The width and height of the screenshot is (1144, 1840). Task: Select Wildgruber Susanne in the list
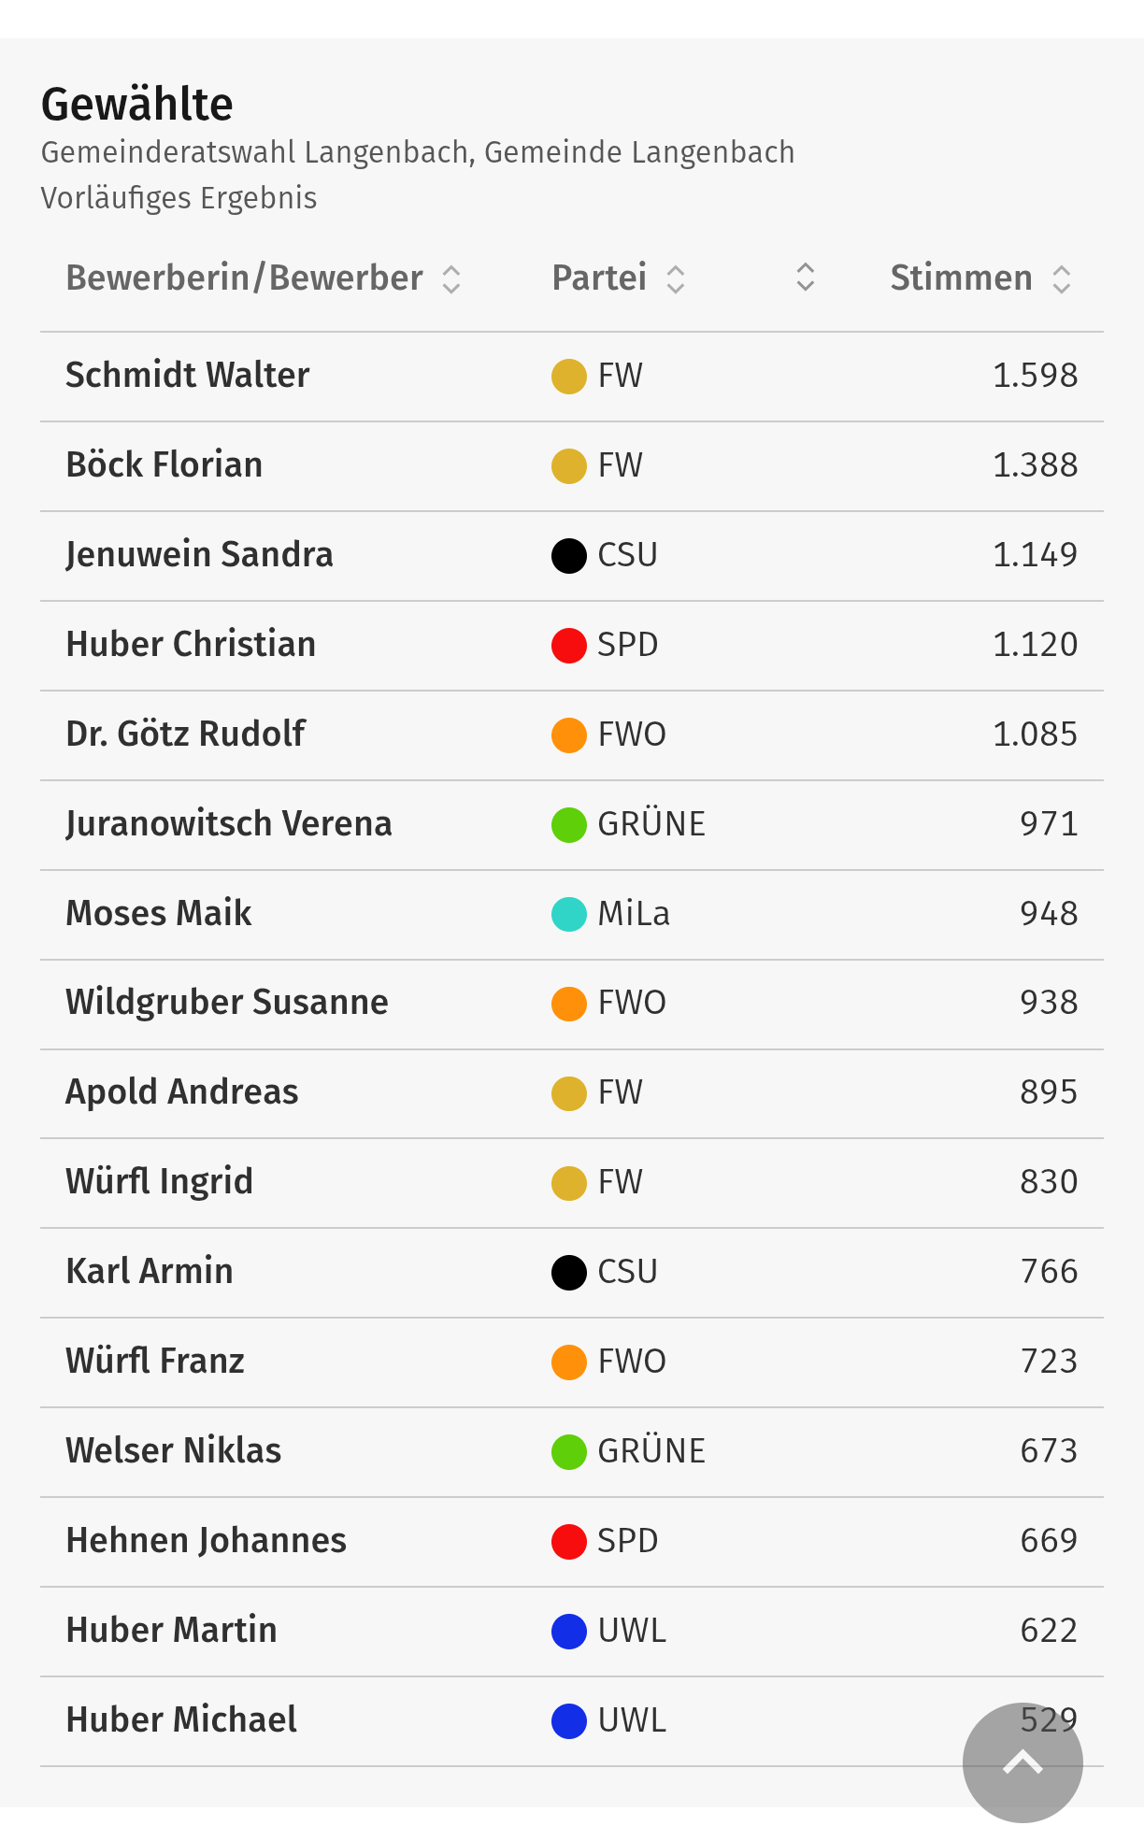227,1003
